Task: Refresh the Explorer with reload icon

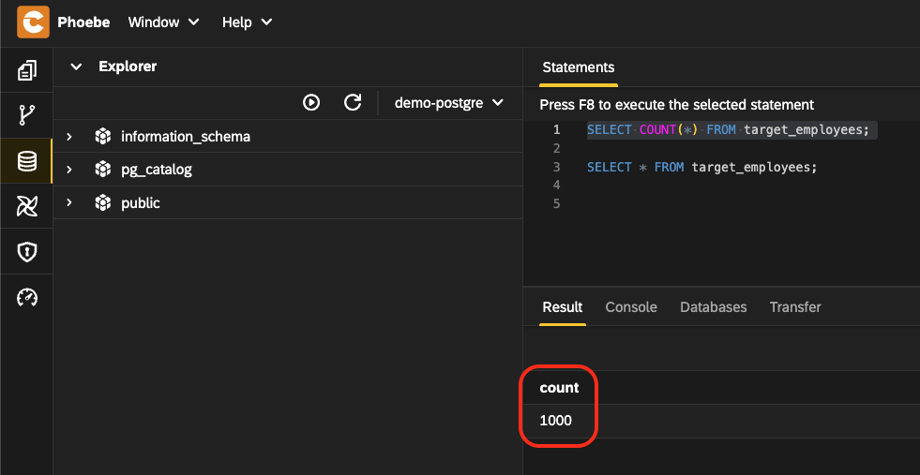Action: click(353, 102)
